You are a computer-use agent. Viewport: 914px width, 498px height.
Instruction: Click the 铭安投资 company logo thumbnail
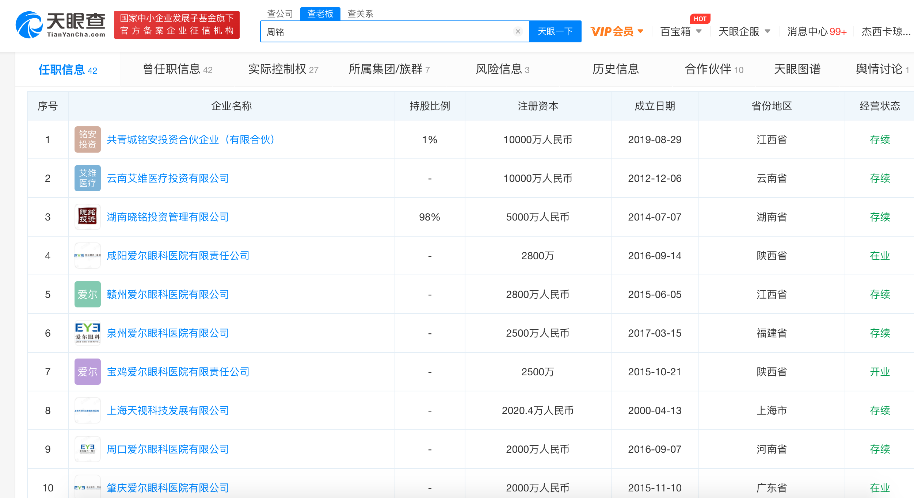[87, 139]
